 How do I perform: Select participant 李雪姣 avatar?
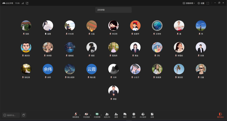(179, 47)
